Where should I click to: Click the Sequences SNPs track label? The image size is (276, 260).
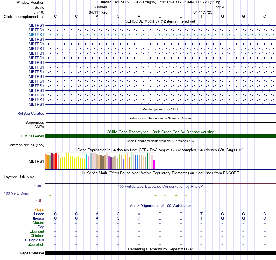pyautogui.click(x=35, y=125)
